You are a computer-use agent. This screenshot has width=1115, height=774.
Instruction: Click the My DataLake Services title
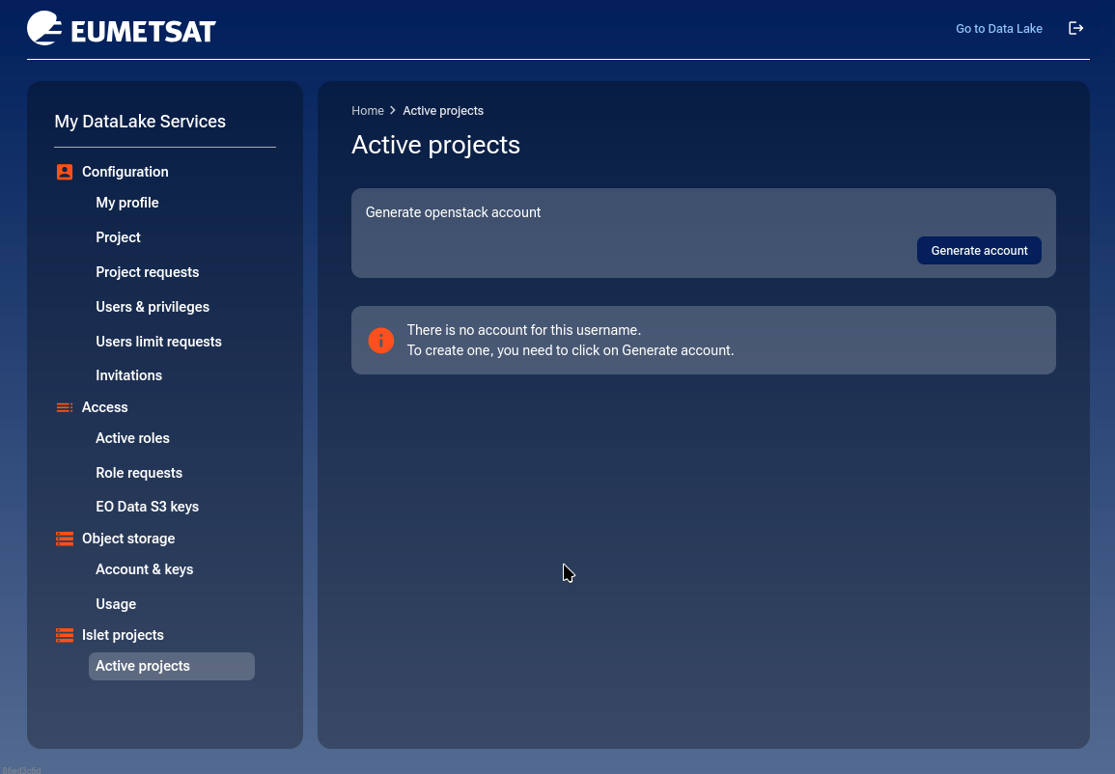pos(140,122)
